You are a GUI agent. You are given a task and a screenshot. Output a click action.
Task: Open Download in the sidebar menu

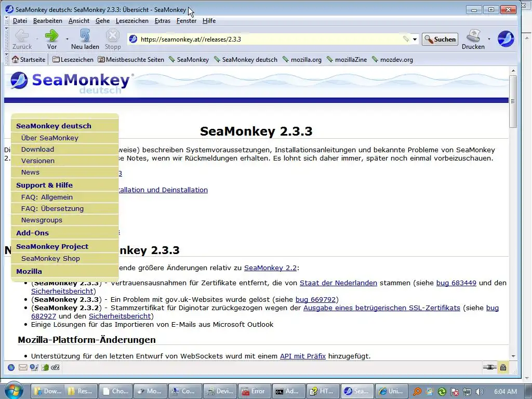pyautogui.click(x=37, y=149)
